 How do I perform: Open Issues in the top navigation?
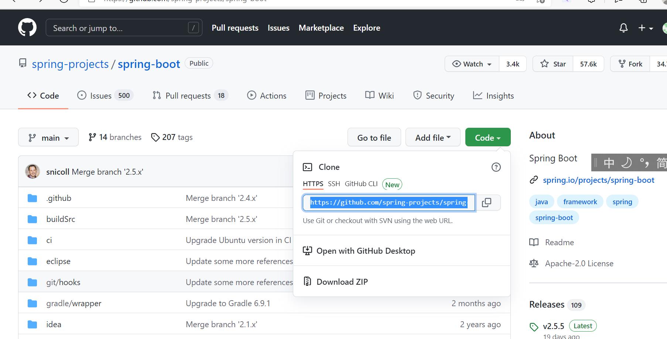(278, 28)
